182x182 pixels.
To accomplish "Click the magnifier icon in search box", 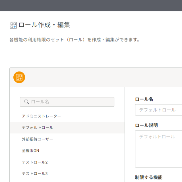I will point(26,102).
